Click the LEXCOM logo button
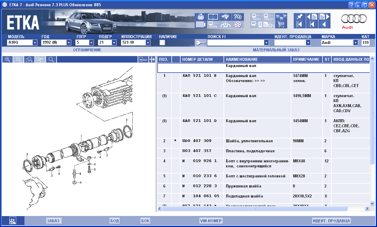 tap(13, 221)
